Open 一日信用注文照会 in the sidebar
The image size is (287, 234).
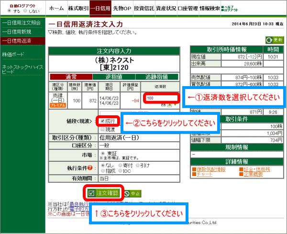[x=22, y=23]
